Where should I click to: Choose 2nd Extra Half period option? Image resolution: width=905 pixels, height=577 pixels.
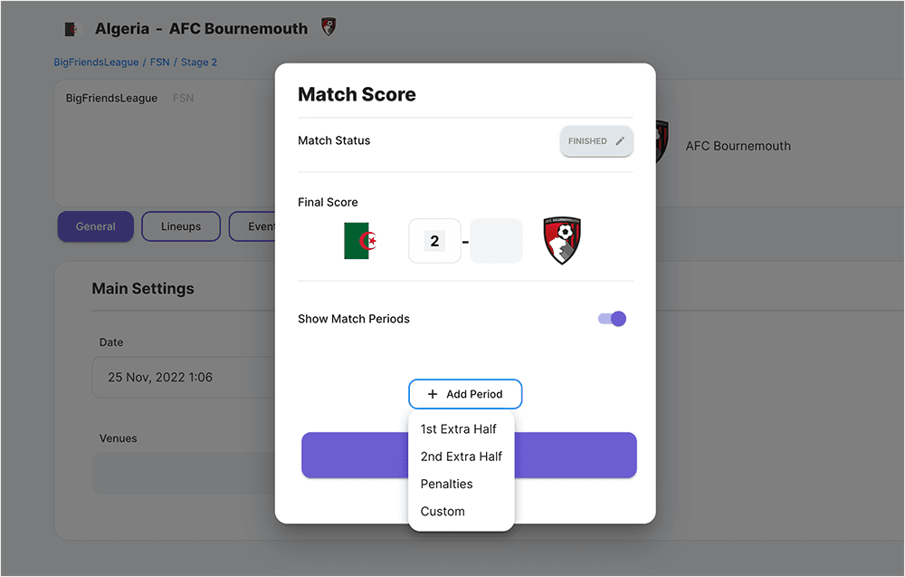tap(462, 457)
